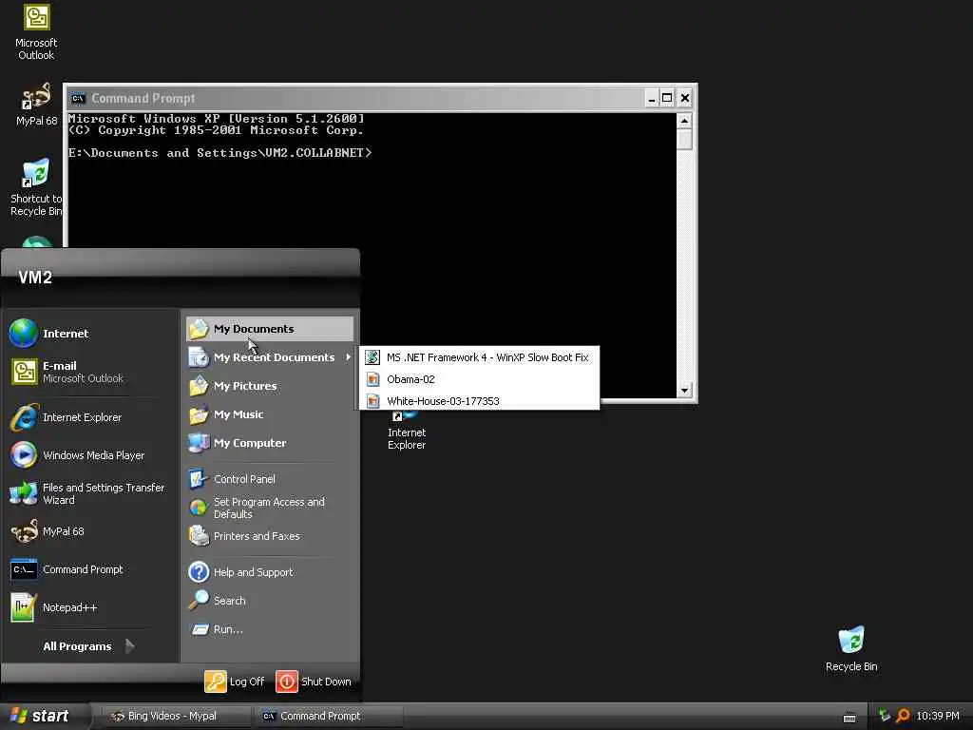Select the MyPal 68 desktop shortcut
This screenshot has height=730, width=973.
pyautogui.click(x=36, y=105)
